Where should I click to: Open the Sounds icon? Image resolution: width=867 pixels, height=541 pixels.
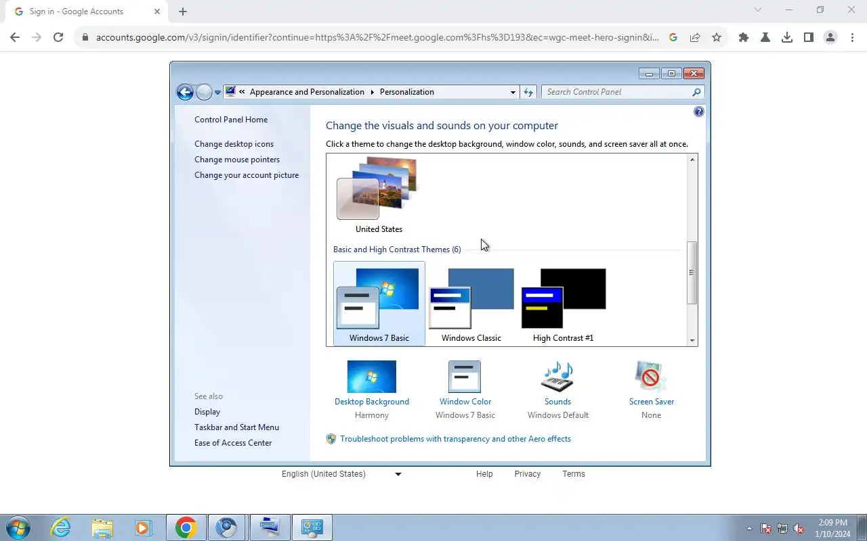pos(557,377)
